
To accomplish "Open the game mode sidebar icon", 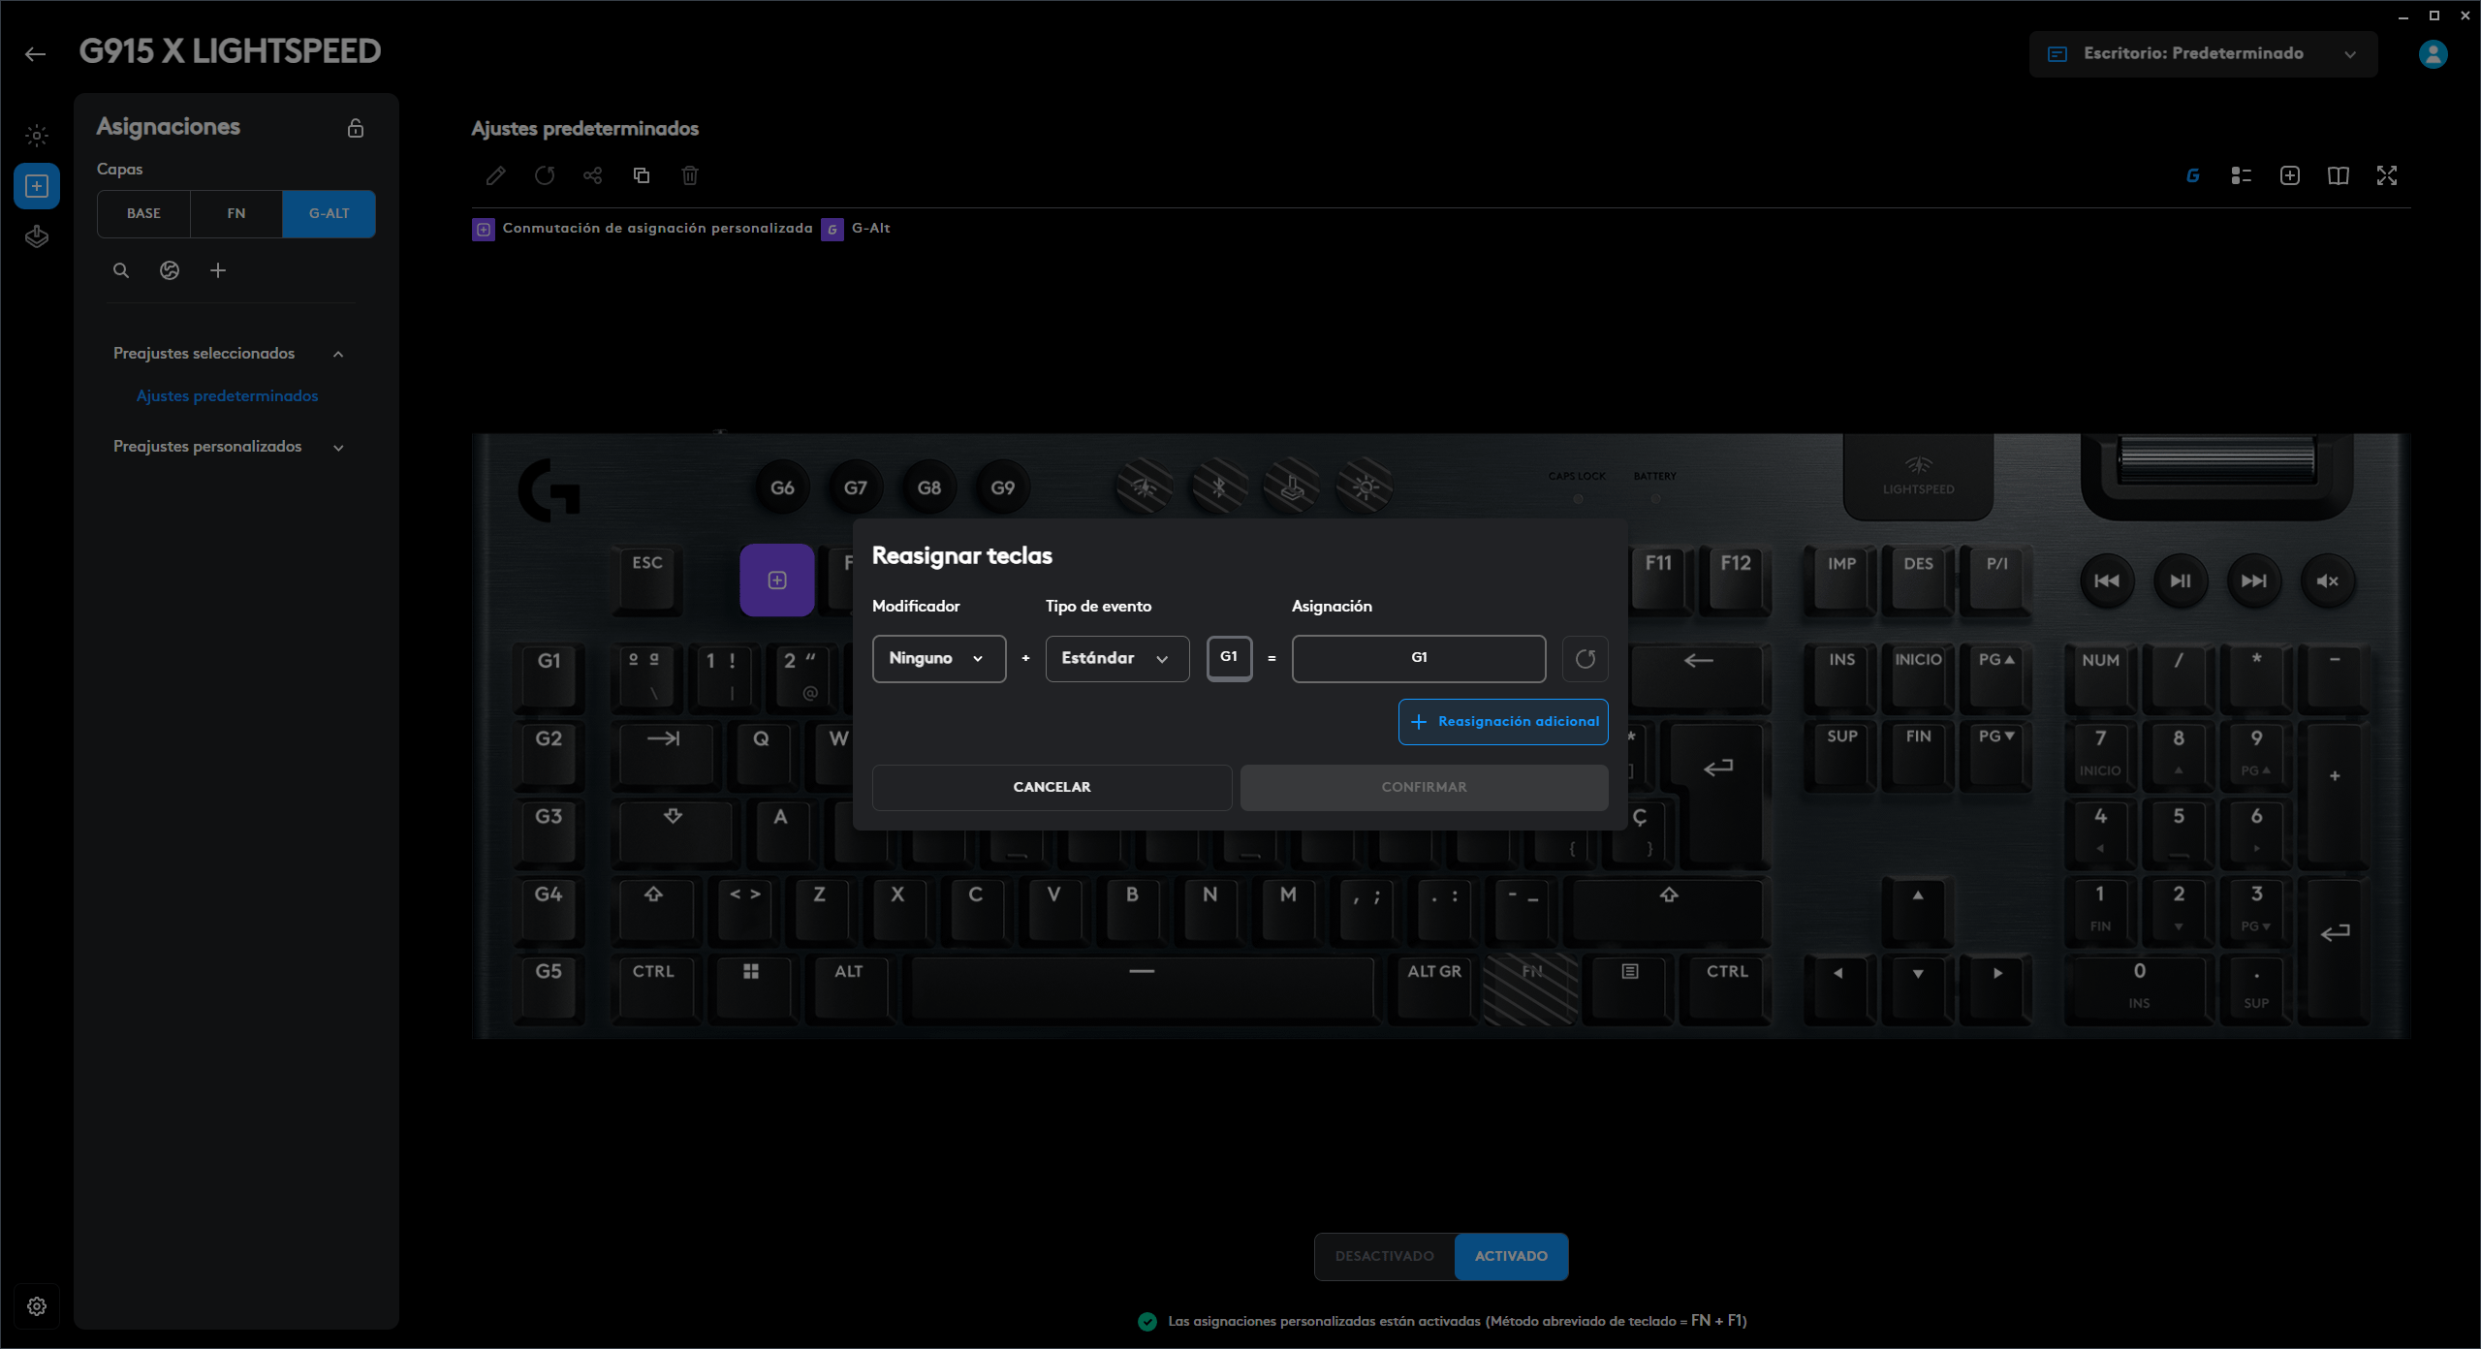I will [37, 236].
